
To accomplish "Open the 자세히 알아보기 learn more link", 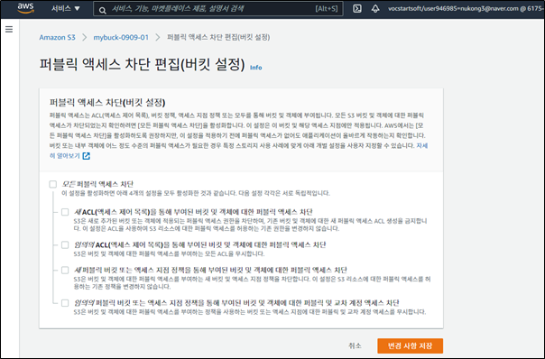I will click(x=239, y=151).
